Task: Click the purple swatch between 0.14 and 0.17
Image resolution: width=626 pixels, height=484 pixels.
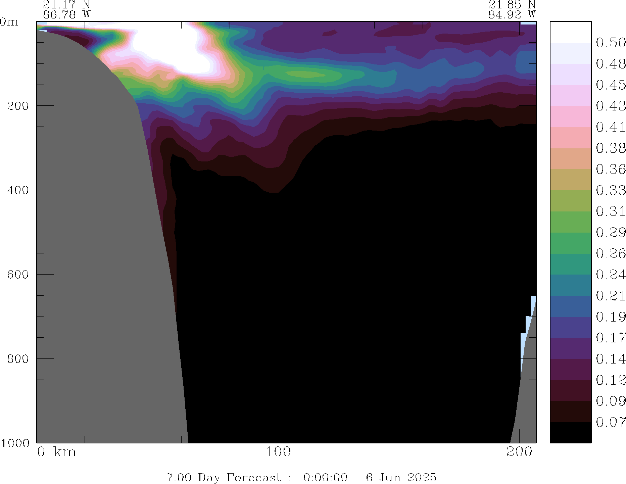Action: [570, 348]
